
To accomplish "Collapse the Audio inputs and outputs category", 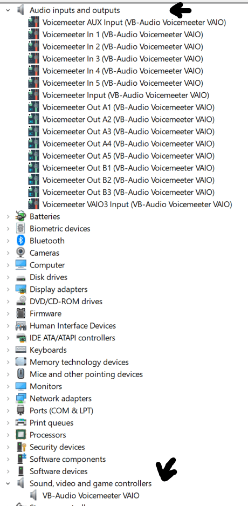I will [x=8, y=10].
